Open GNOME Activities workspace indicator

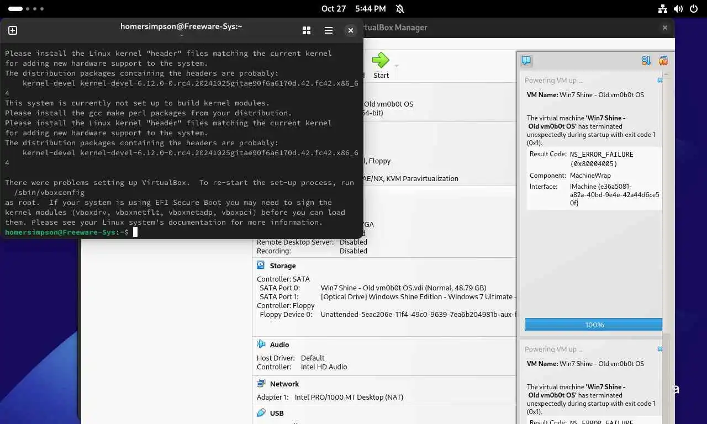[x=25, y=9]
